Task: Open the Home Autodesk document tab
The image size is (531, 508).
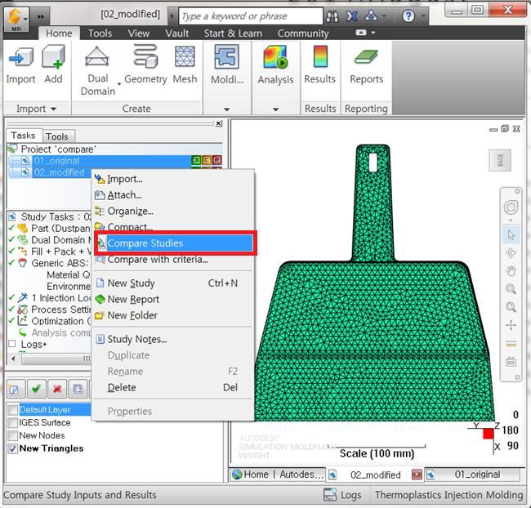Action: 278,475
